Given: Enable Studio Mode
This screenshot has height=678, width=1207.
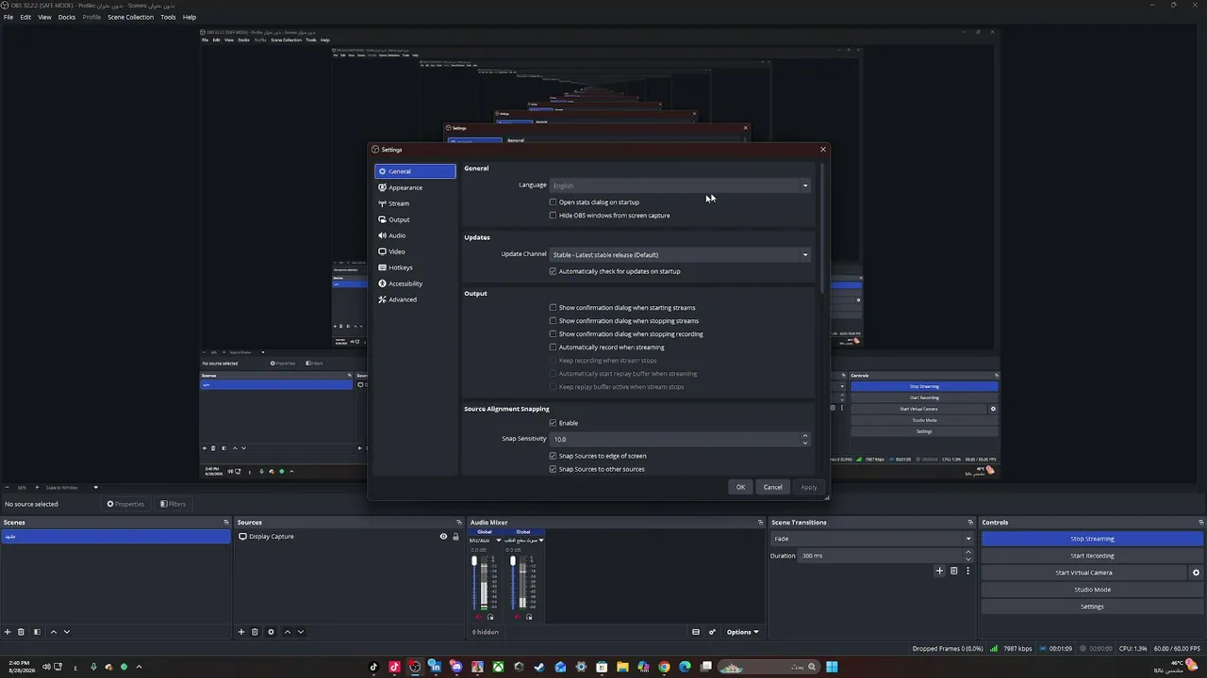Looking at the screenshot, I should [x=1092, y=589].
